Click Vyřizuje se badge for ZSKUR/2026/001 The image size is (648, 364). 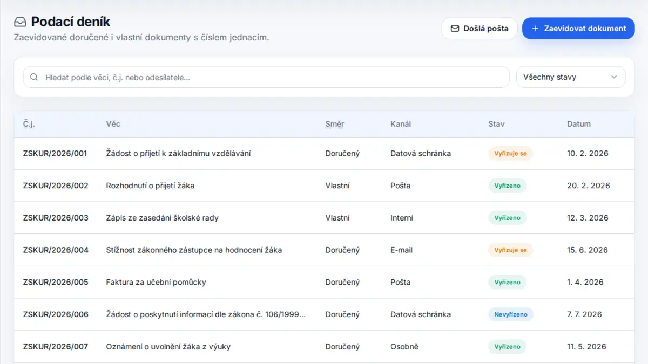coord(510,153)
